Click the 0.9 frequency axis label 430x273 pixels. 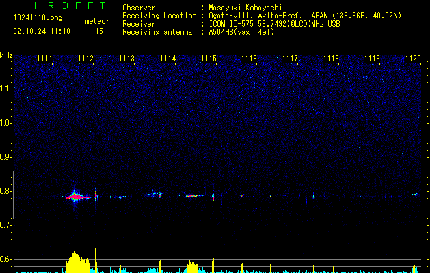pos(5,157)
